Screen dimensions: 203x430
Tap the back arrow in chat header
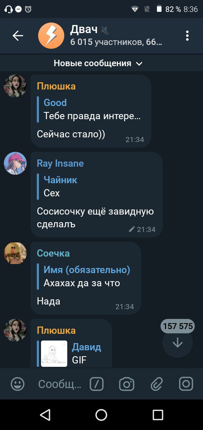click(18, 36)
